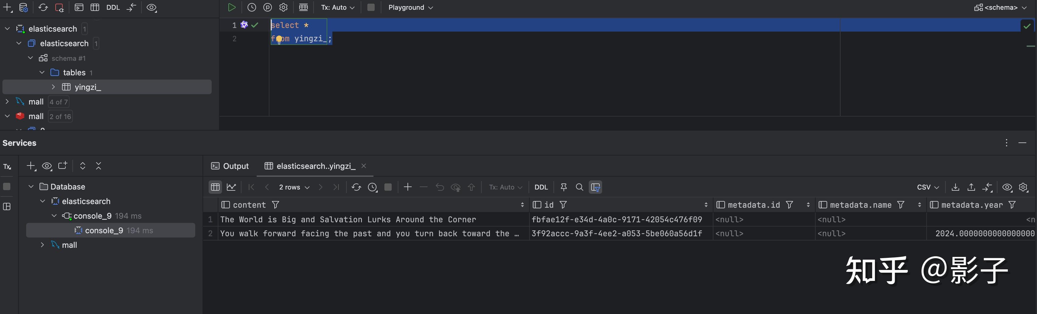Click the DDL button in the results toolbar

point(541,187)
